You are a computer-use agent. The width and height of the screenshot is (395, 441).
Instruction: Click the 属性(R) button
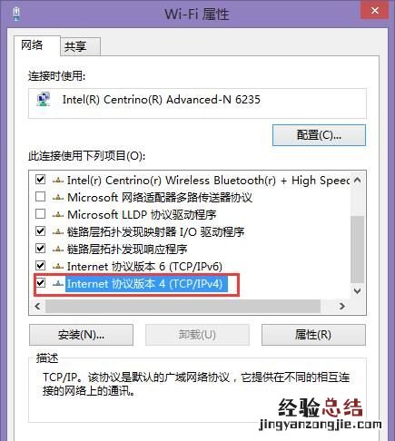pyautogui.click(x=313, y=335)
